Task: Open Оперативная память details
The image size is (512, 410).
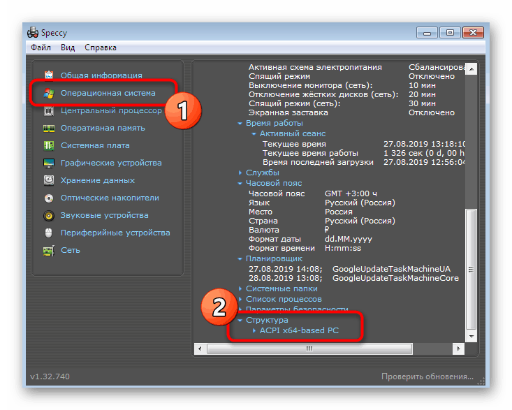Action: coord(103,128)
